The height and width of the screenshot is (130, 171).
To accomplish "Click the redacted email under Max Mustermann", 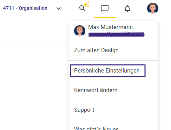I will tap(116, 35).
